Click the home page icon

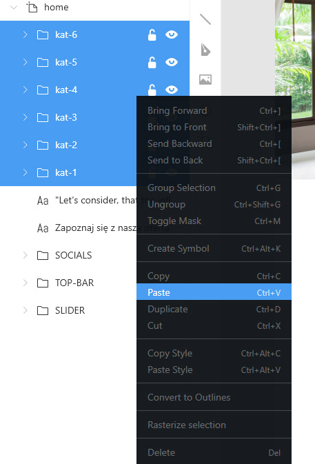click(32, 7)
